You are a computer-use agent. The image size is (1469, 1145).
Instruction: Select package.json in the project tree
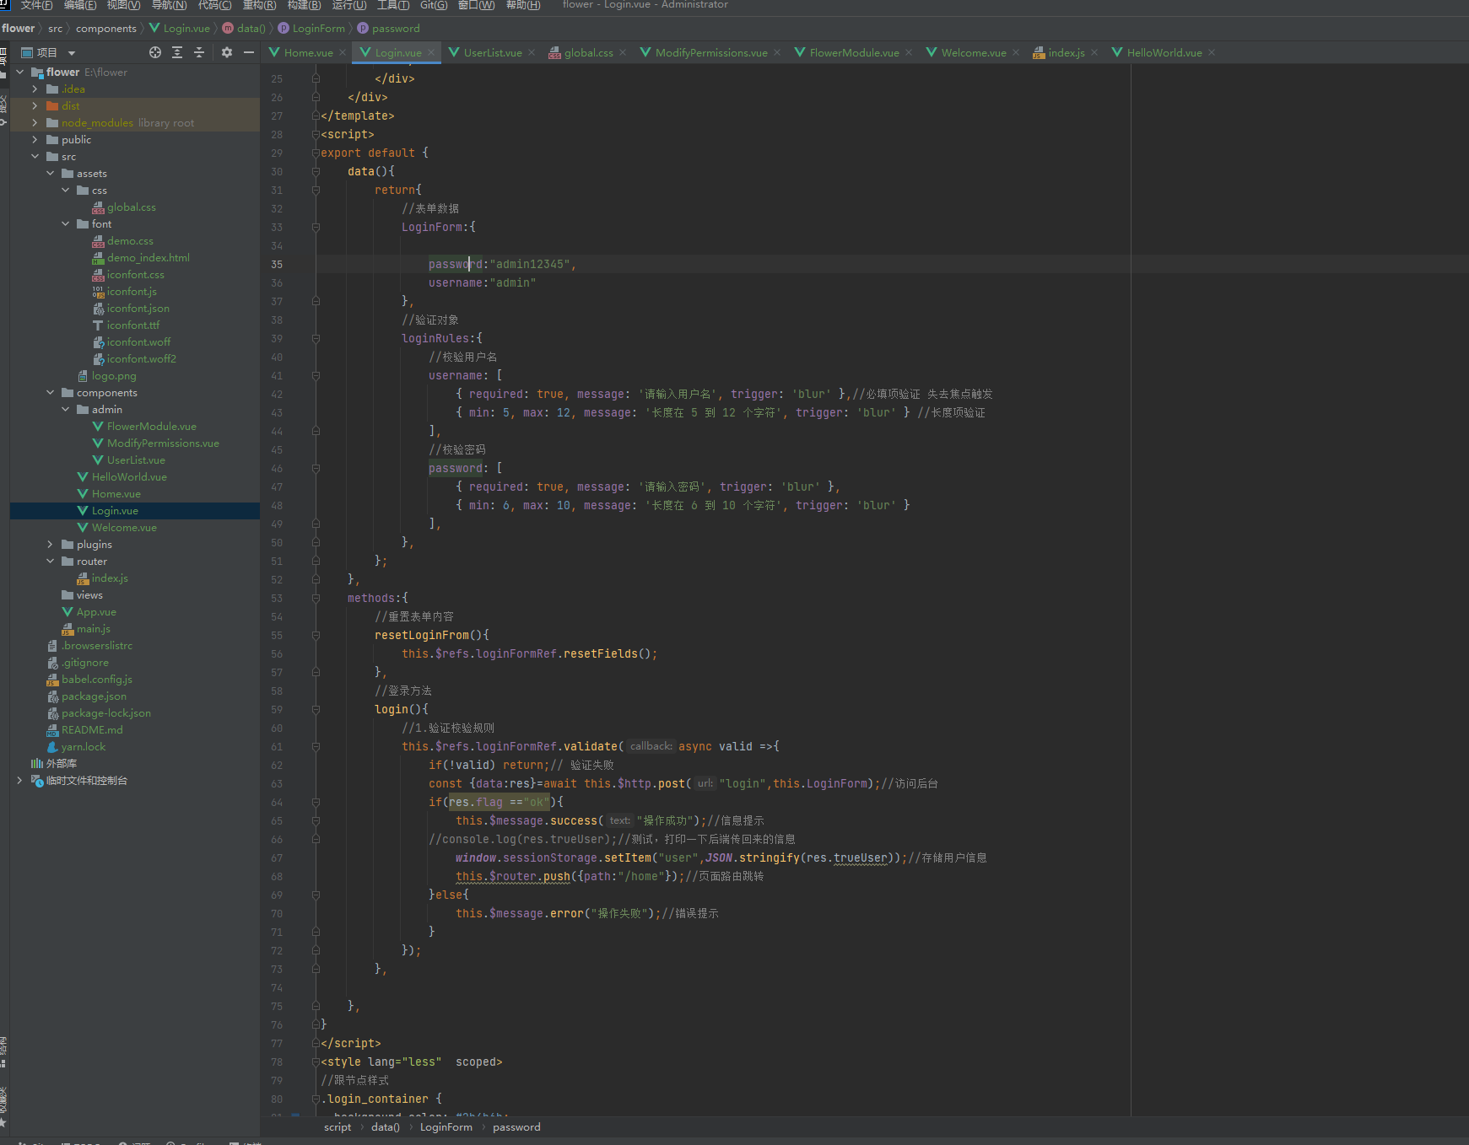(x=94, y=696)
